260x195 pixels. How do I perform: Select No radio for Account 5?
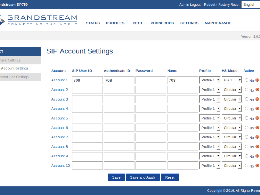246,118
